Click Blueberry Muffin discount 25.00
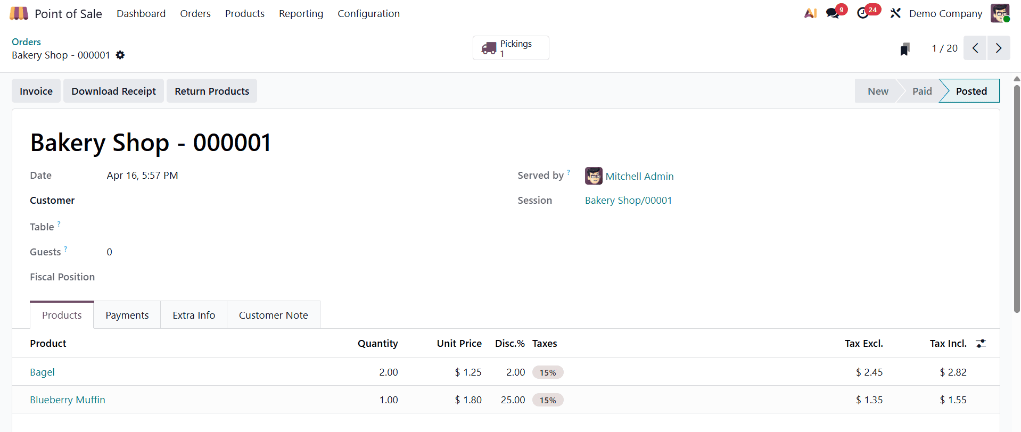The height and width of the screenshot is (432, 1021). 513,400
